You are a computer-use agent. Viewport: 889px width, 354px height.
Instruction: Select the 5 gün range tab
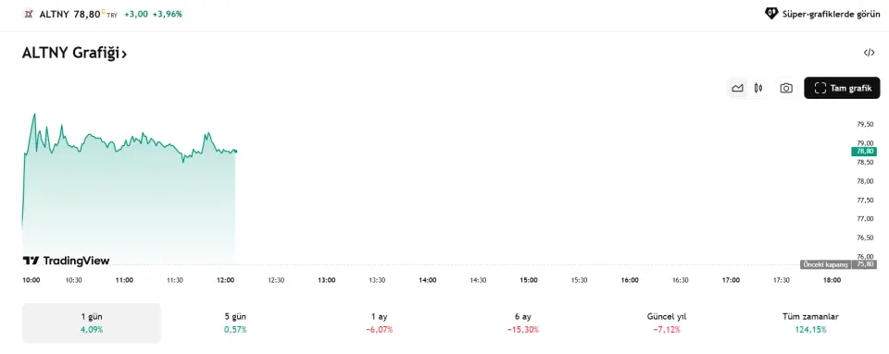[235, 323]
